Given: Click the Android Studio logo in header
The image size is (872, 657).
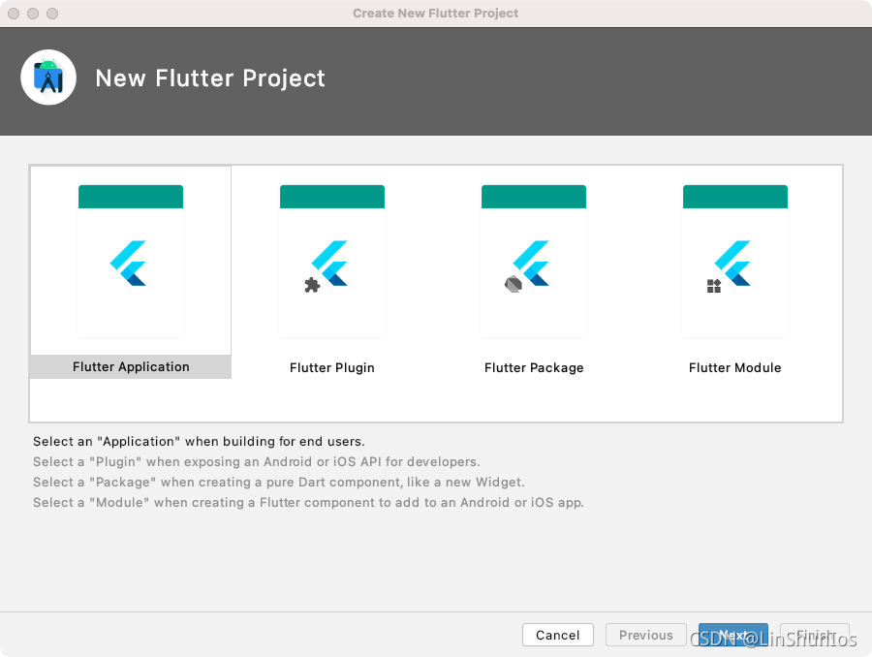Looking at the screenshot, I should pos(48,78).
